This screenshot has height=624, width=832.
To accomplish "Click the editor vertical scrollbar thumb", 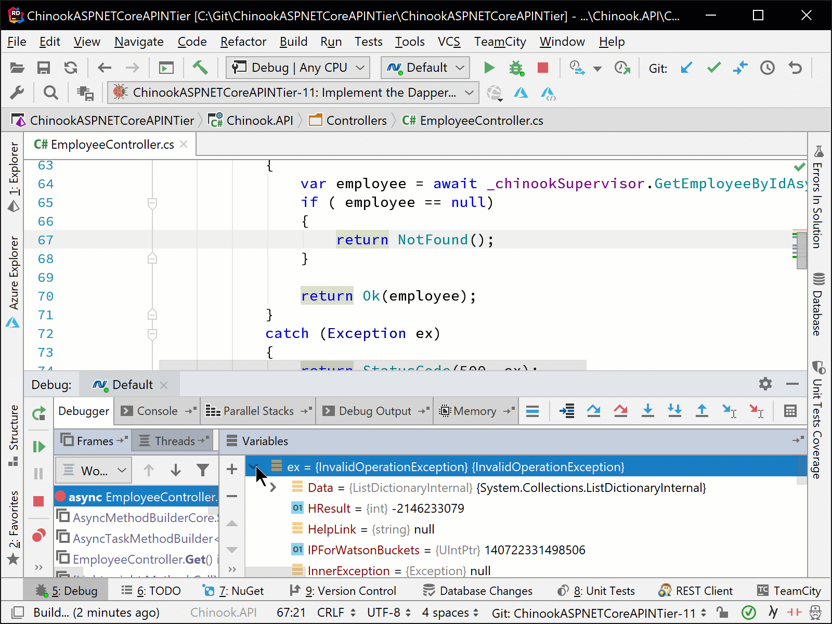I will (801, 250).
